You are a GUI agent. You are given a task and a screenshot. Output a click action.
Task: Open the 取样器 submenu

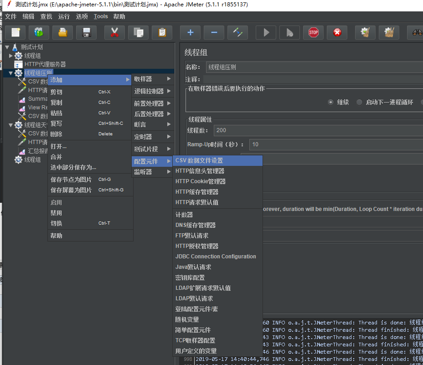(x=152, y=79)
